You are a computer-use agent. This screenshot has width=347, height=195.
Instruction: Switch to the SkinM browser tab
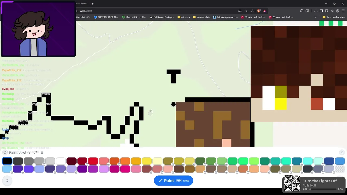[x=81, y=4]
